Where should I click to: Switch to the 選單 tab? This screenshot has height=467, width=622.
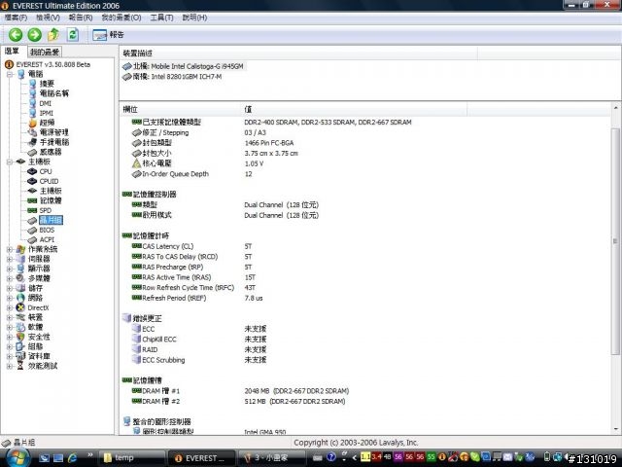12,52
